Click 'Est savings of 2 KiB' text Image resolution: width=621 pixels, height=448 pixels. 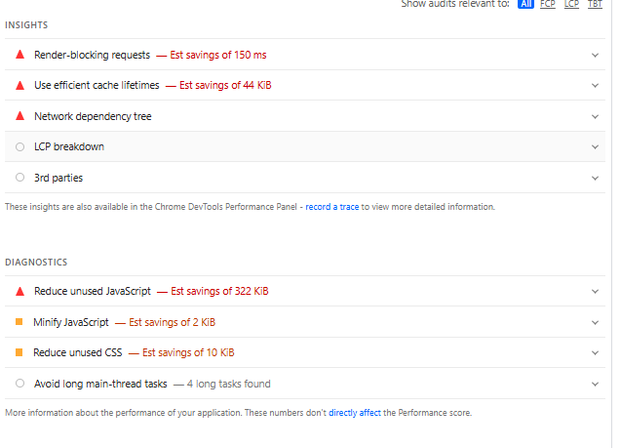[172, 322]
